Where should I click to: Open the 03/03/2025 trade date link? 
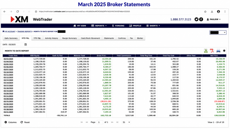(x=8, y=59)
